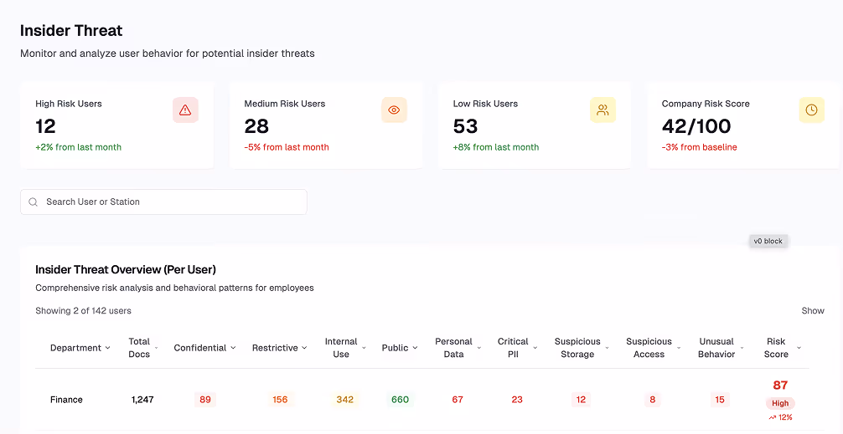Click the red 89 Confidential count badge
The height and width of the screenshot is (434, 843).
204,400
